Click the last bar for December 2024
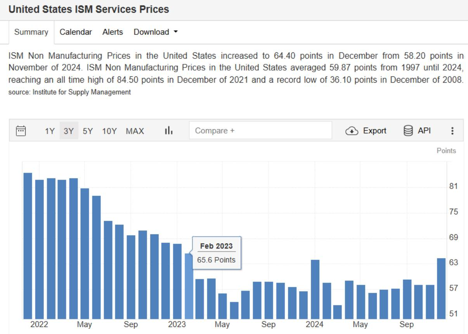Screen dimensions: 468x334 441,288
